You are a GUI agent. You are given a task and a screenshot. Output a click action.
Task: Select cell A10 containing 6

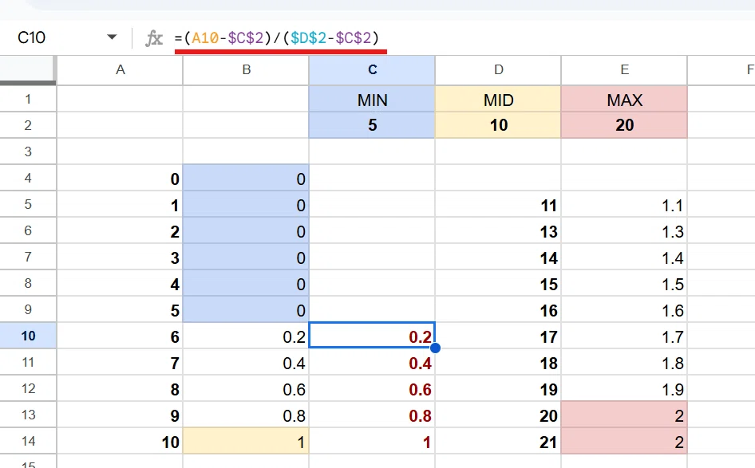(120, 336)
